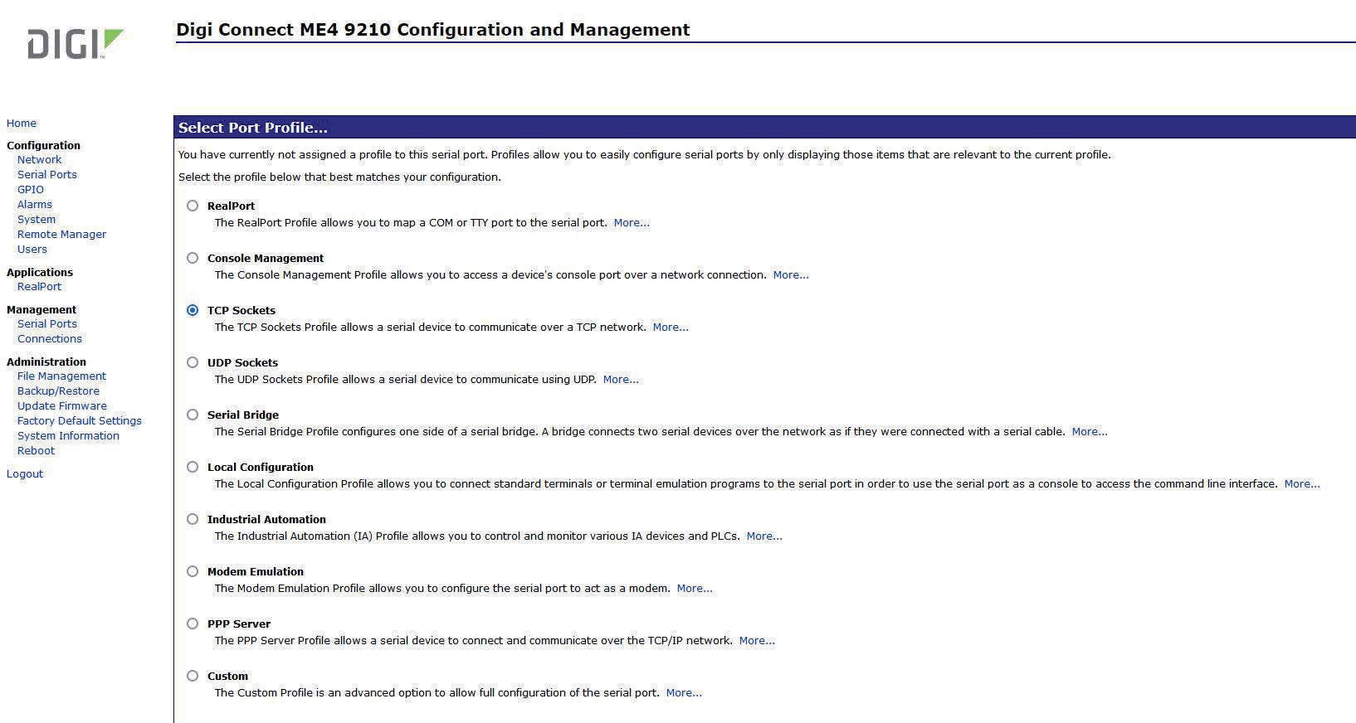The height and width of the screenshot is (723, 1356).
Task: Pick the Local Configuration radio button
Action: coord(193,467)
